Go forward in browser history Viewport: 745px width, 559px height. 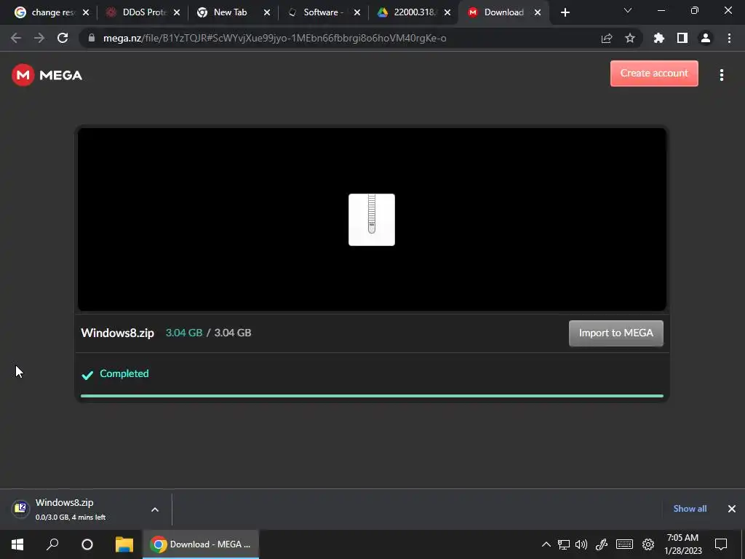[39, 38]
